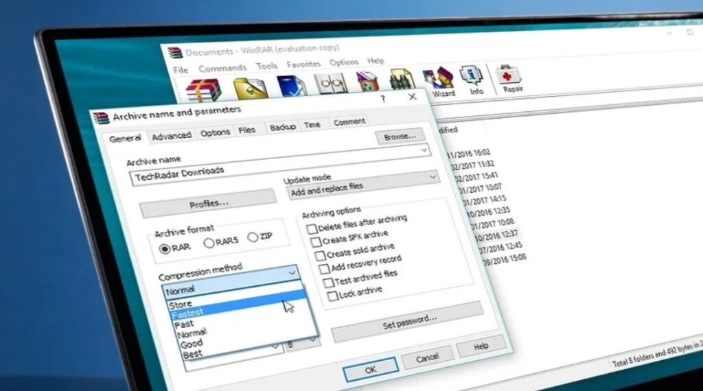This screenshot has height=391, width=703.
Task: Toggle the Lock archive checkbox
Action: 332,296
